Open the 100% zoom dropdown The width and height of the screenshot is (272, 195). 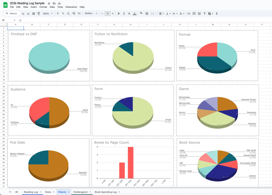click(x=47, y=14)
